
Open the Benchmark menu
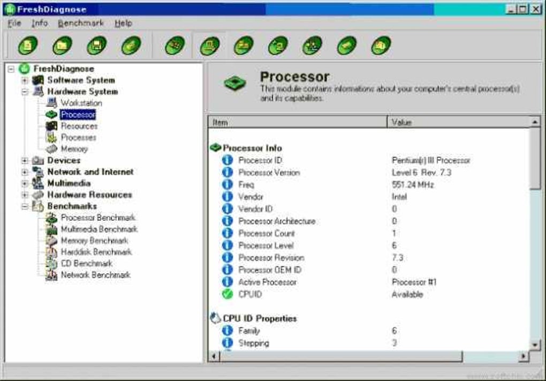81,24
